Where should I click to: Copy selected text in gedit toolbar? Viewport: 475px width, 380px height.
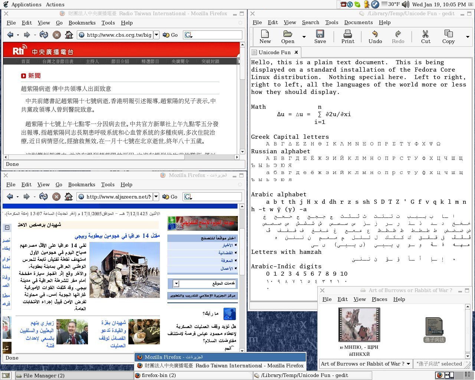point(448,37)
